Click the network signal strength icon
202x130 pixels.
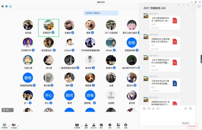(x=10, y=6)
